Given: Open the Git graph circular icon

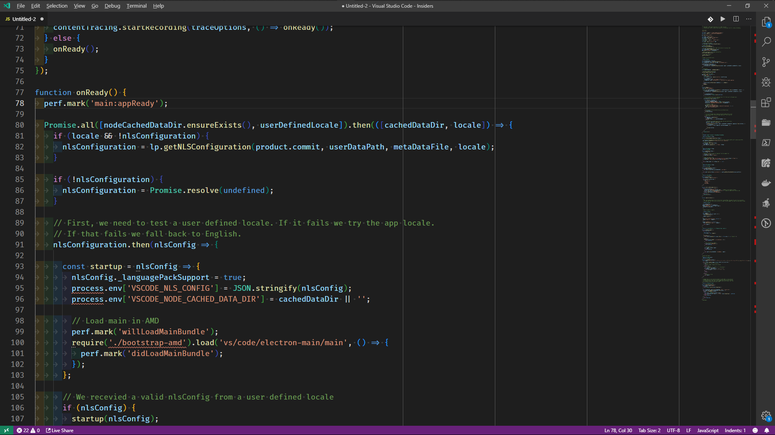Looking at the screenshot, I should pos(766,223).
